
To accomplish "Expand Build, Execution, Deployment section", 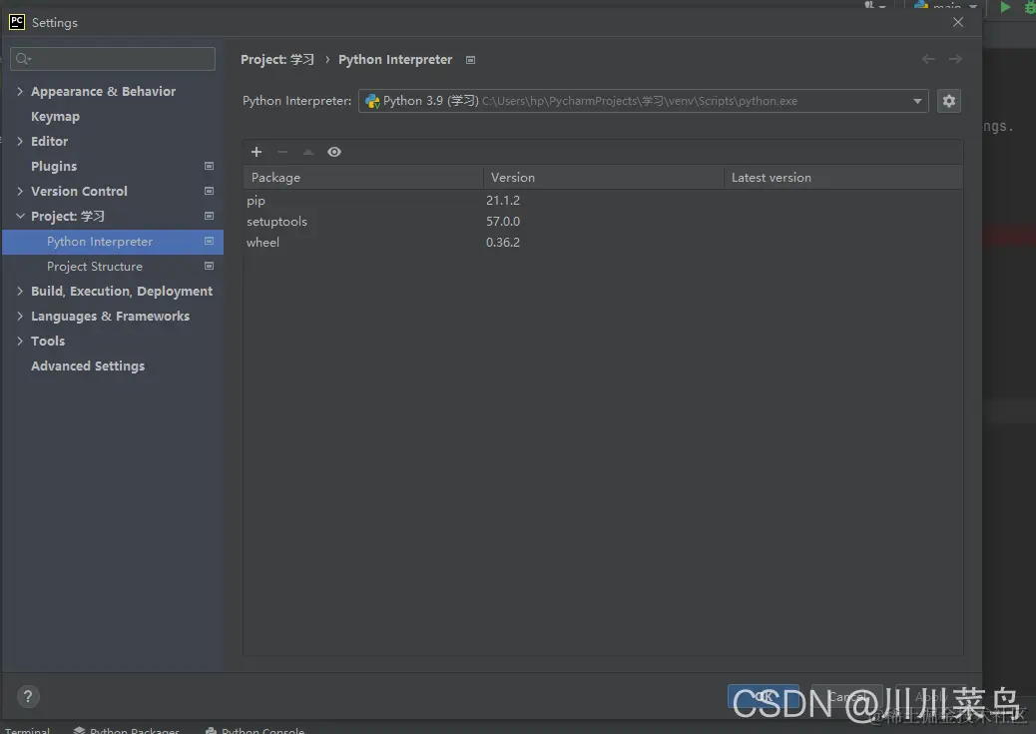I will pos(20,291).
